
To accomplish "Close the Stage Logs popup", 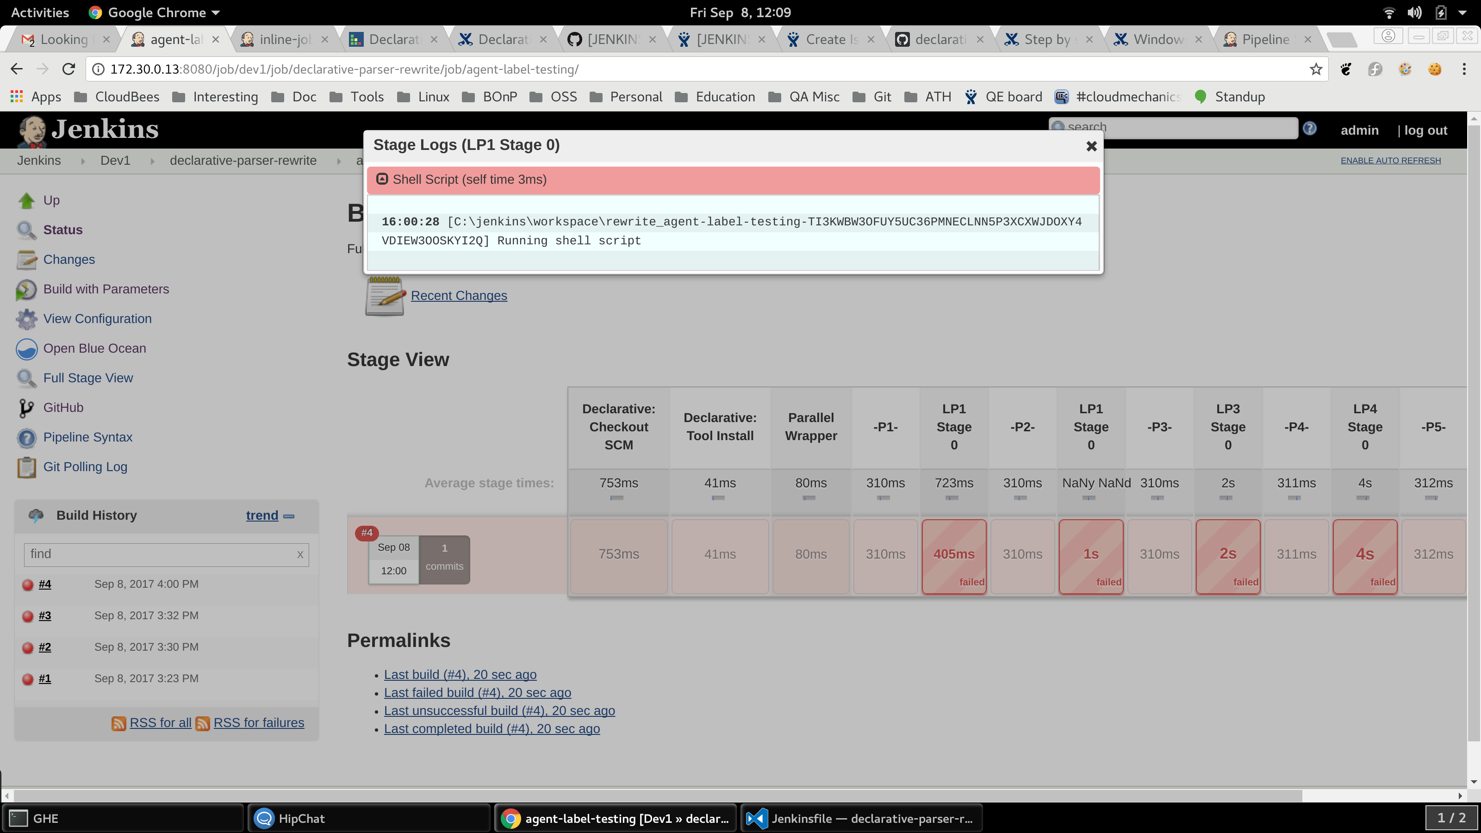I will [x=1091, y=147].
